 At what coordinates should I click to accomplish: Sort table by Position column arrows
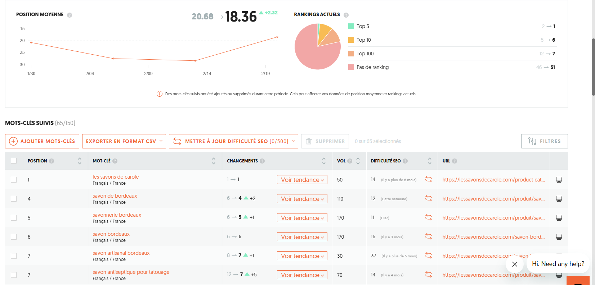pos(80,161)
